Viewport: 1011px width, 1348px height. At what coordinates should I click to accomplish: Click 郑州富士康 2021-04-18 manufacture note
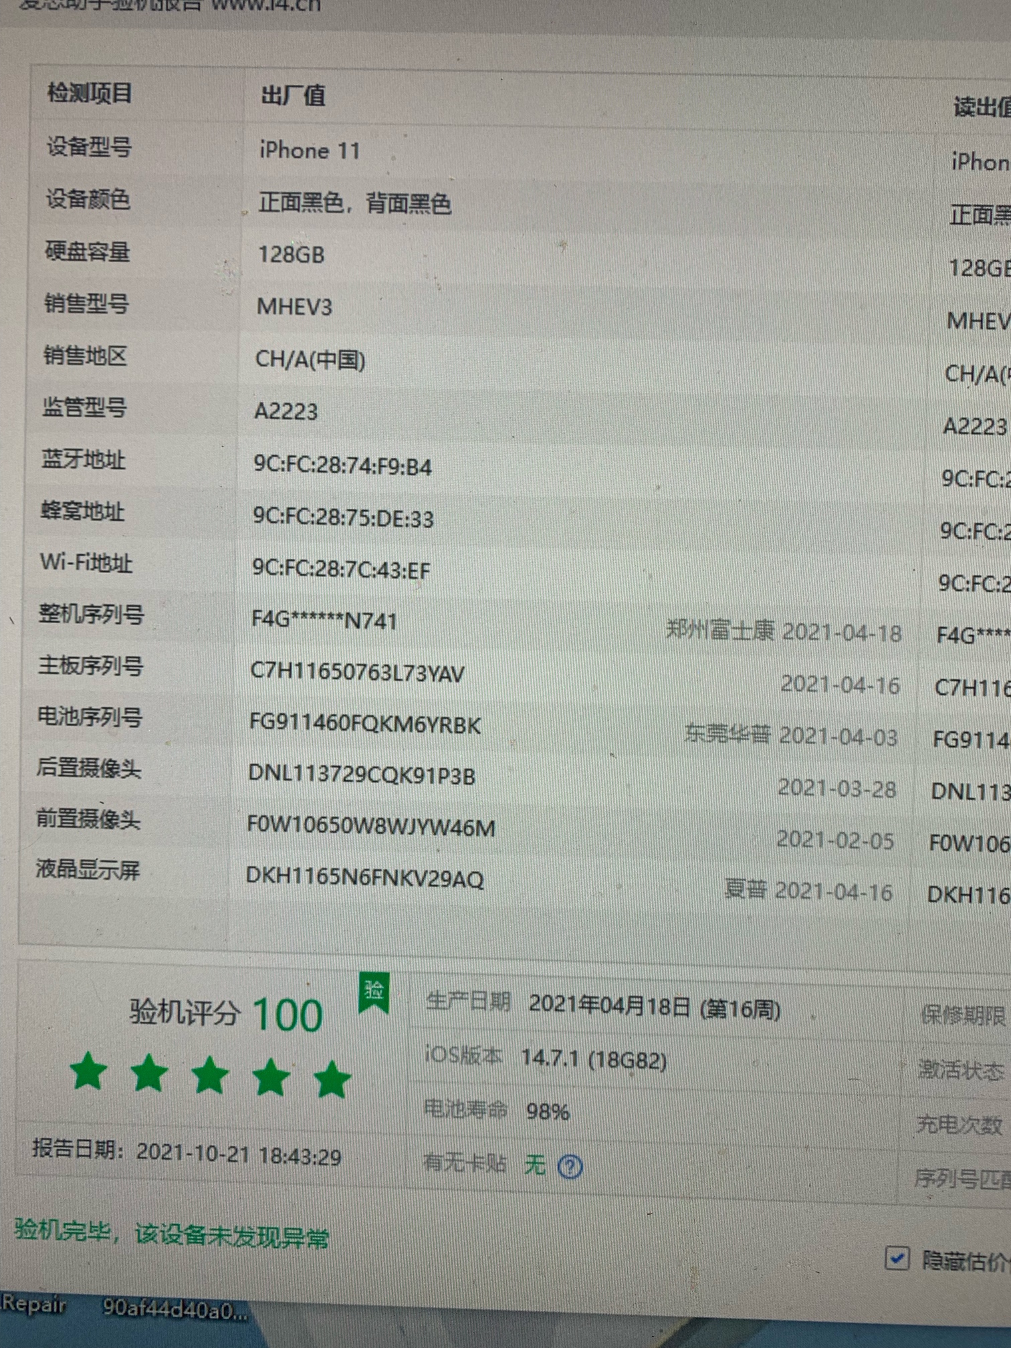pyautogui.click(x=784, y=631)
